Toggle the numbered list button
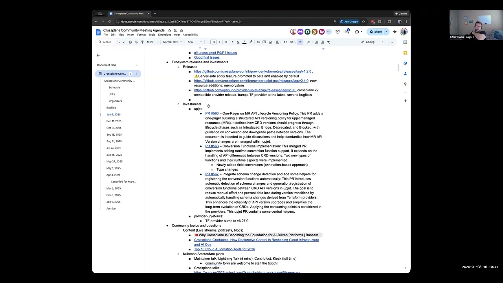 tap(308, 42)
